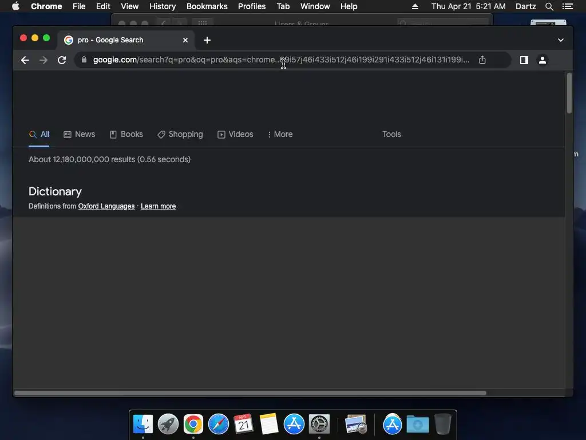Open the History menu
The width and height of the screenshot is (586, 440).
[163, 6]
